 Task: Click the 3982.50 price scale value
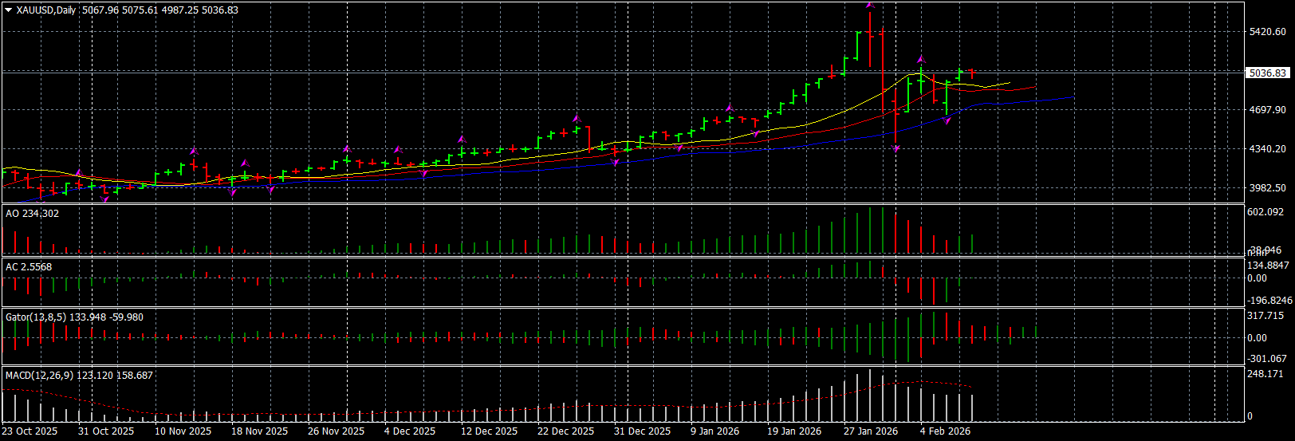pos(1268,188)
